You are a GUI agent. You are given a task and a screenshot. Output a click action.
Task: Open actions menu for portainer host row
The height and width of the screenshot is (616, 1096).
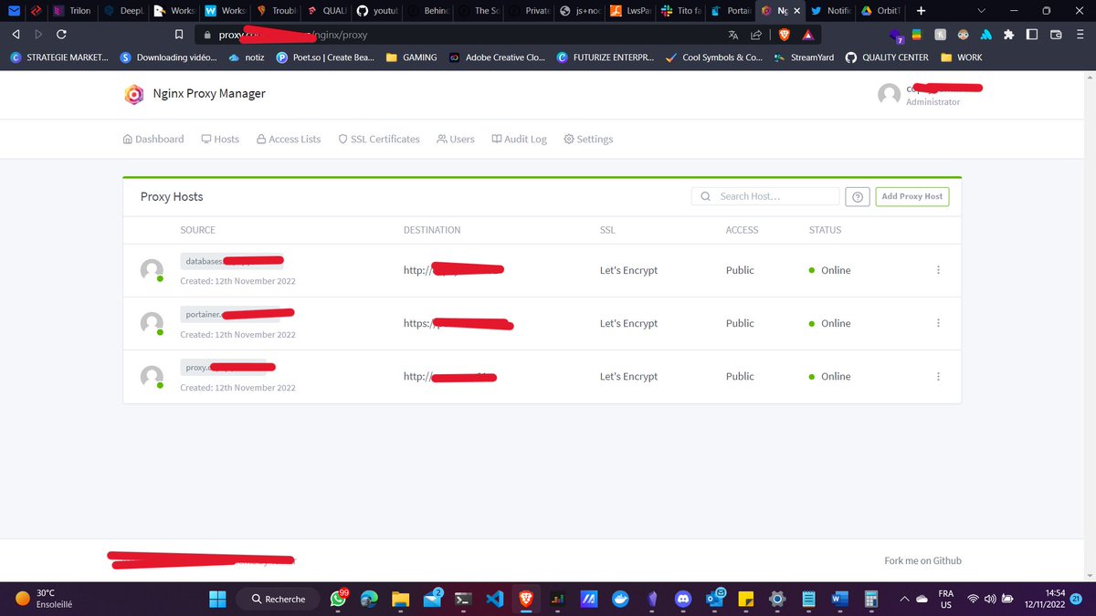point(938,323)
